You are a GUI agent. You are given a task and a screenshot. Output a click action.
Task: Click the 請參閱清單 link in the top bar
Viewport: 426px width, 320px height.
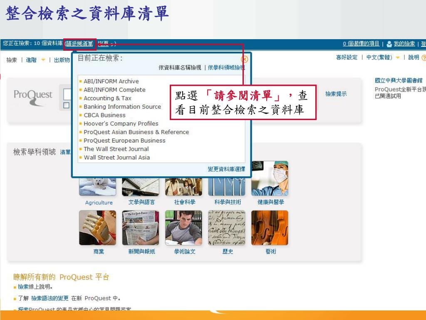click(x=79, y=43)
